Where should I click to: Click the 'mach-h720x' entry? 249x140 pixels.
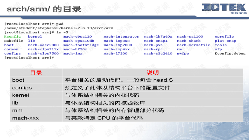75,49
